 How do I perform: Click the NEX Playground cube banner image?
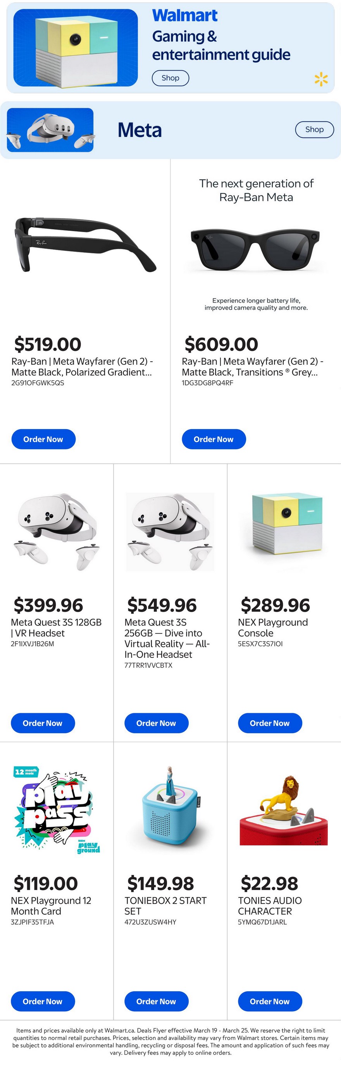pyautogui.click(x=75, y=48)
